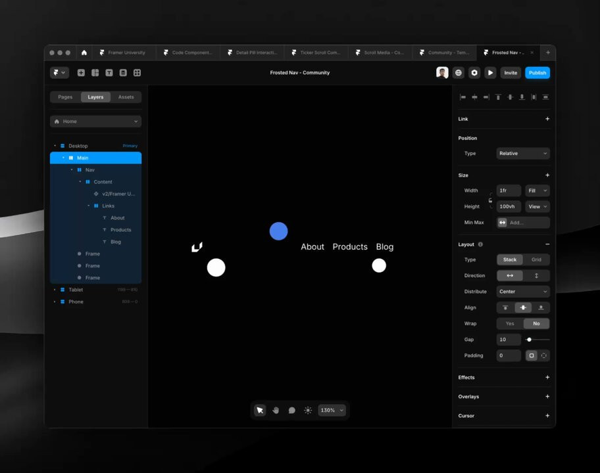
Task: Switch layout type to Grid
Action: pos(536,259)
